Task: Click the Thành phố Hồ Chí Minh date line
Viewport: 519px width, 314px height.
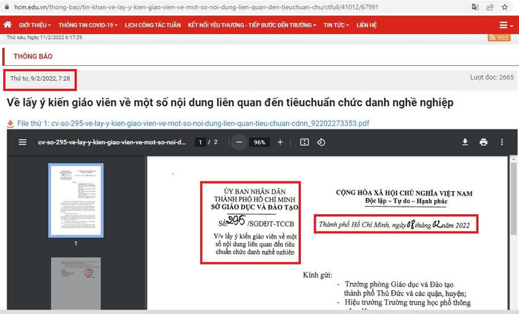Action: (394, 224)
